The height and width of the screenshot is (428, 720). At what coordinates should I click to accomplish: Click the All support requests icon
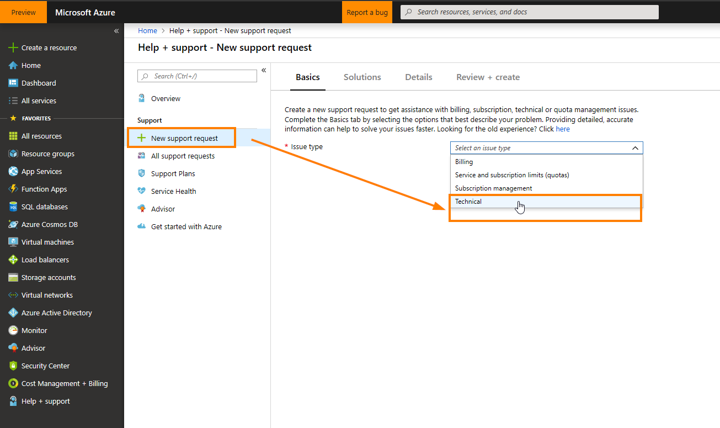[x=142, y=156]
